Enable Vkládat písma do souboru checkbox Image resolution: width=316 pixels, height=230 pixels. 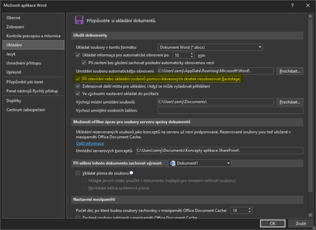coord(78,173)
